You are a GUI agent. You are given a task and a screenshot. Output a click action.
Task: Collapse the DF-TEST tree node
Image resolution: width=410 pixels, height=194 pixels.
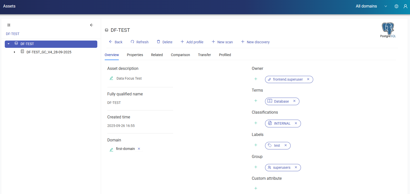tap(9, 44)
